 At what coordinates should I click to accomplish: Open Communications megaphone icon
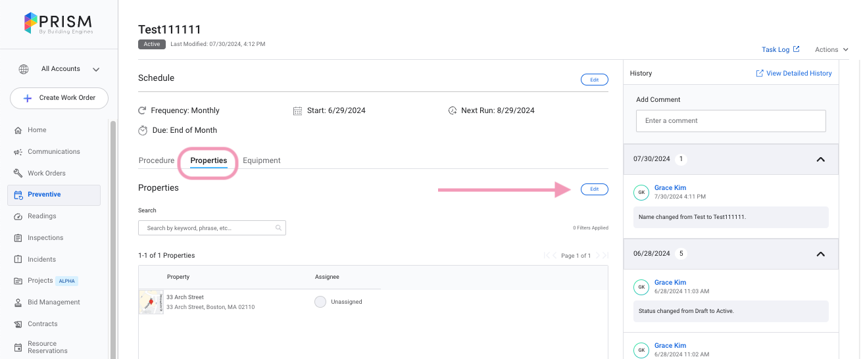coord(18,152)
